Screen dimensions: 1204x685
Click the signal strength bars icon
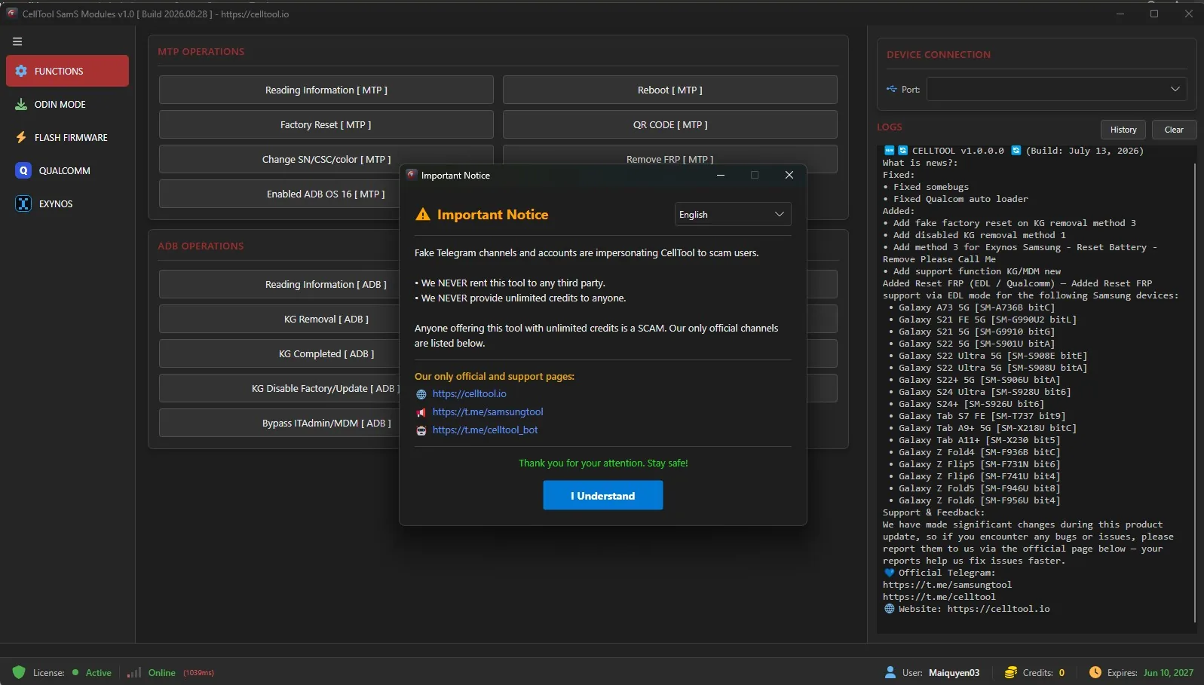[x=134, y=672]
